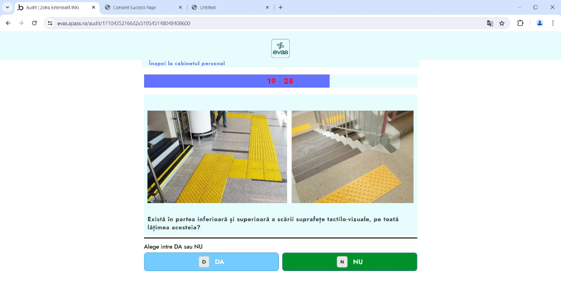Open the browser extensions puzzle icon
Viewport: 561px width, 299px height.
click(x=520, y=23)
